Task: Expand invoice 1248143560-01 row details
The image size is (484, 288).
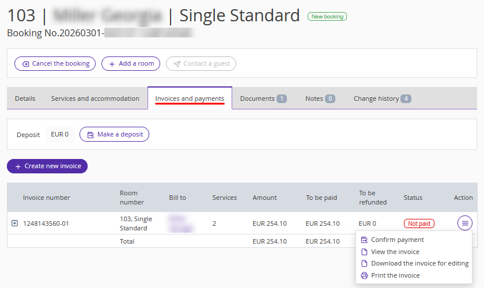Action: 15,223
